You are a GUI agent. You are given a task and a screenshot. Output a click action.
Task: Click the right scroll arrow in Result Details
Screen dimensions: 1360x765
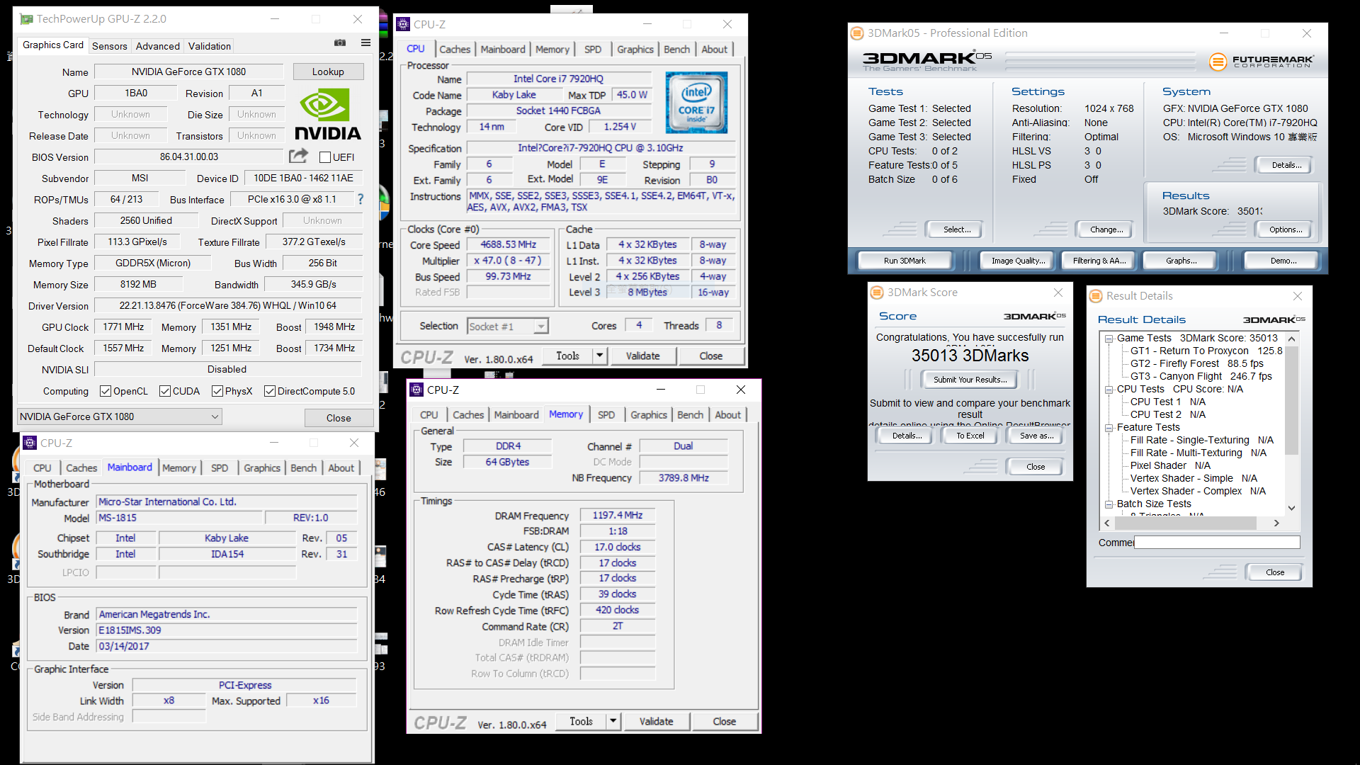[1276, 523]
